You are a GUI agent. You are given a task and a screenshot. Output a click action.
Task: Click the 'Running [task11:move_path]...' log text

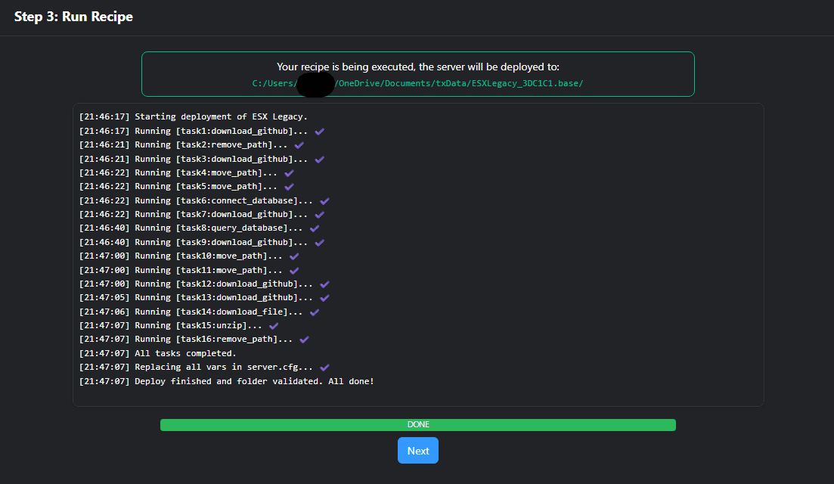(209, 270)
